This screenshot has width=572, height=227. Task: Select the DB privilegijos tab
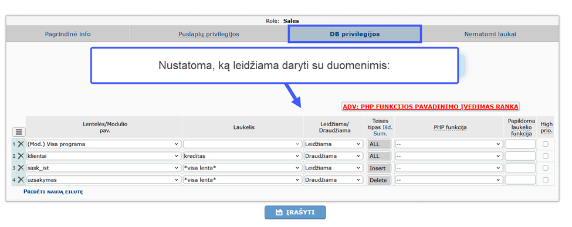(x=354, y=34)
